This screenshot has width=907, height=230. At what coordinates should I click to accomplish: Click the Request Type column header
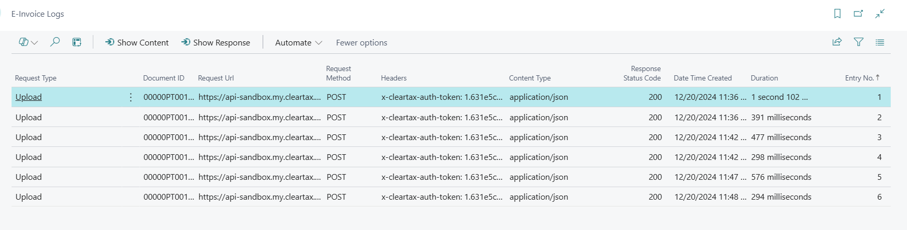[36, 78]
